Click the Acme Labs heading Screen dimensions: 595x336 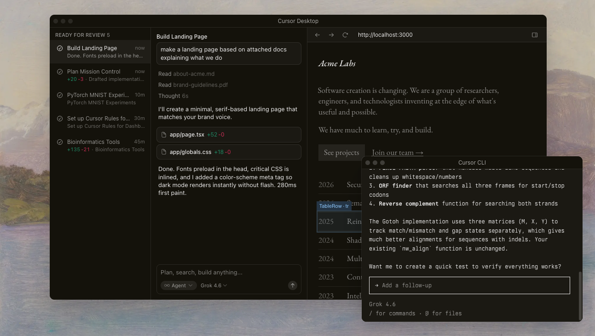tap(337, 63)
